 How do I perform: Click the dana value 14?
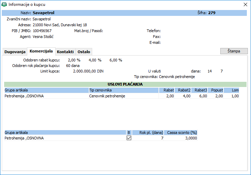tap(210, 71)
